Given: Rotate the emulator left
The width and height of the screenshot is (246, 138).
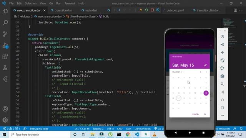Looking at the screenshot, I should click(x=222, y=60).
